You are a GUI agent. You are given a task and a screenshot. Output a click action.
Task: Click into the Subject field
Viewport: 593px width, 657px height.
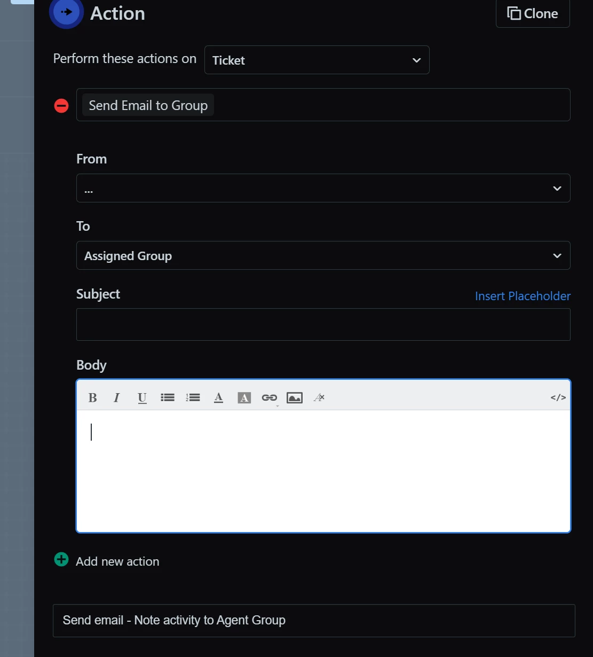(323, 324)
